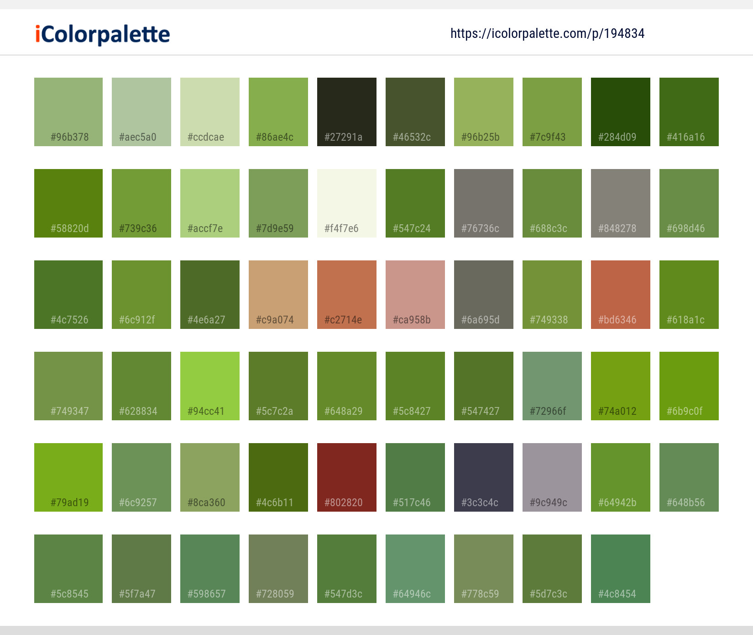Select the pink #ca958b swatch
The image size is (753, 635).
415,295
